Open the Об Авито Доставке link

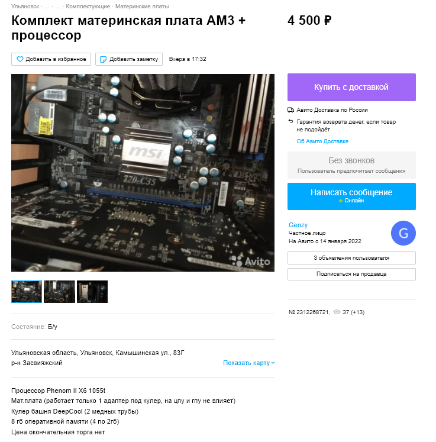pyautogui.click(x=322, y=141)
